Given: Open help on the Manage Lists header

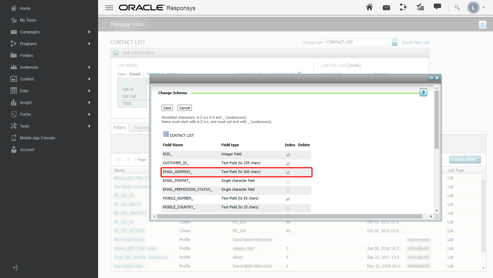Looking at the screenshot, I should click(482, 25).
